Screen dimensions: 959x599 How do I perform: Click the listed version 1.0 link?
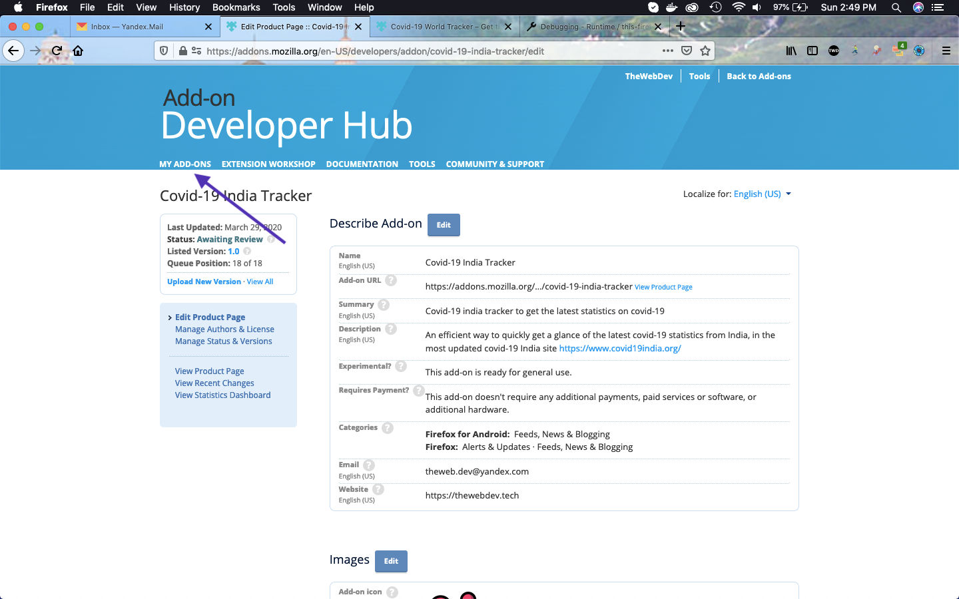tap(233, 252)
